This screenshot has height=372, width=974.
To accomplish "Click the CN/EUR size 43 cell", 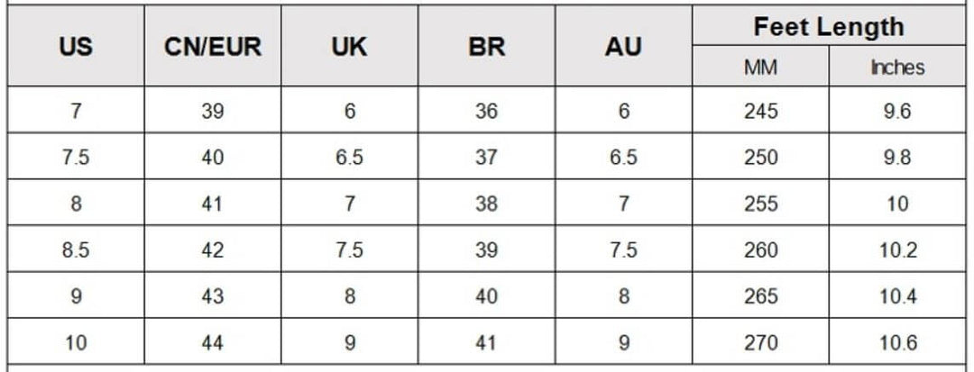I will coord(213,295).
